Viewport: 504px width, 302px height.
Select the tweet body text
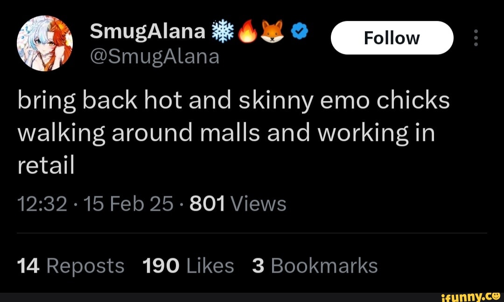233,132
